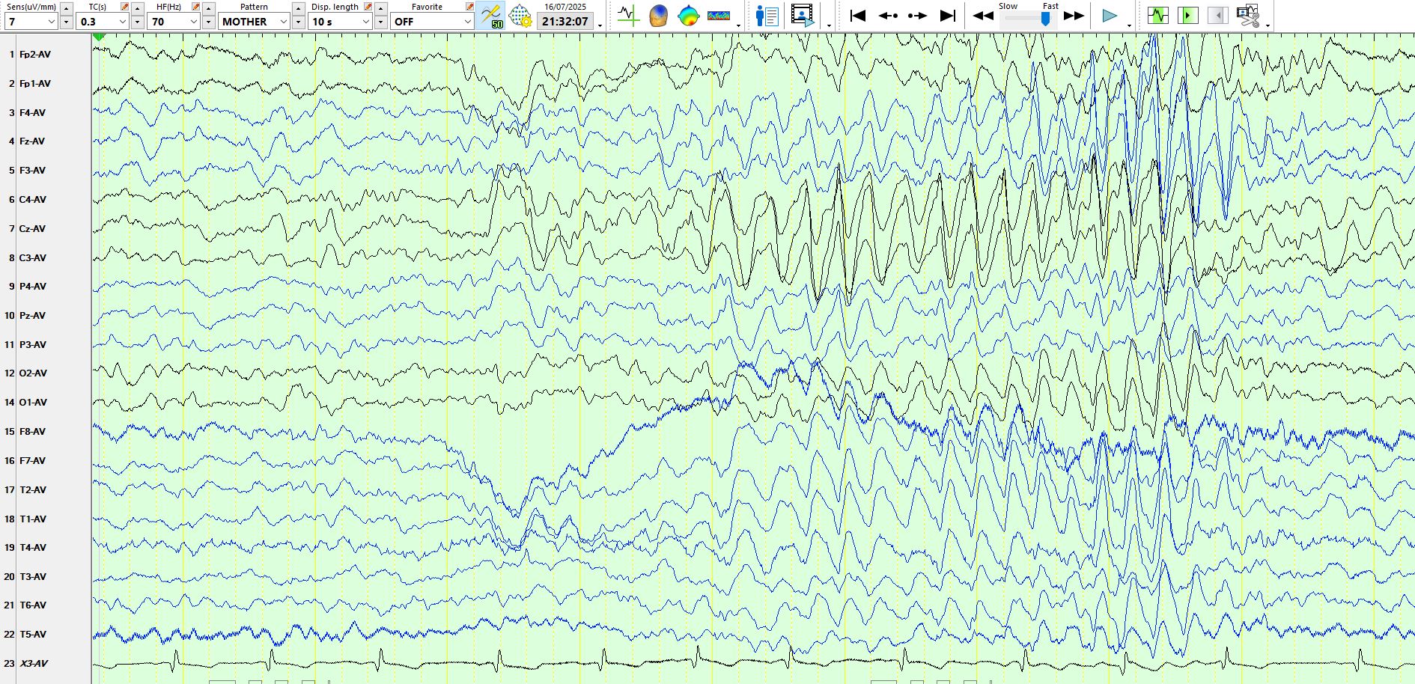Viewport: 1415px width, 684px height.
Task: Increase sensitivity with the up stepper
Action: coord(67,8)
